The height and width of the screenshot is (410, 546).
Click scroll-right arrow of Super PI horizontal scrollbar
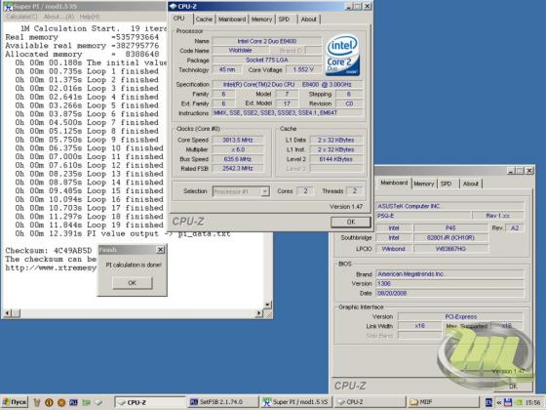[x=259, y=313]
